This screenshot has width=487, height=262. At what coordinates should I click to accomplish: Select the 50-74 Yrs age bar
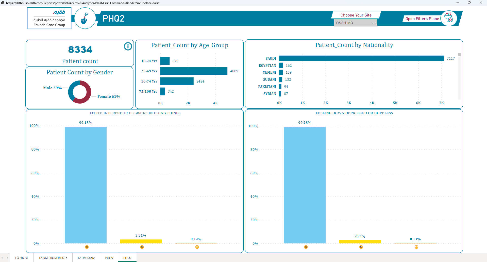coord(177,81)
